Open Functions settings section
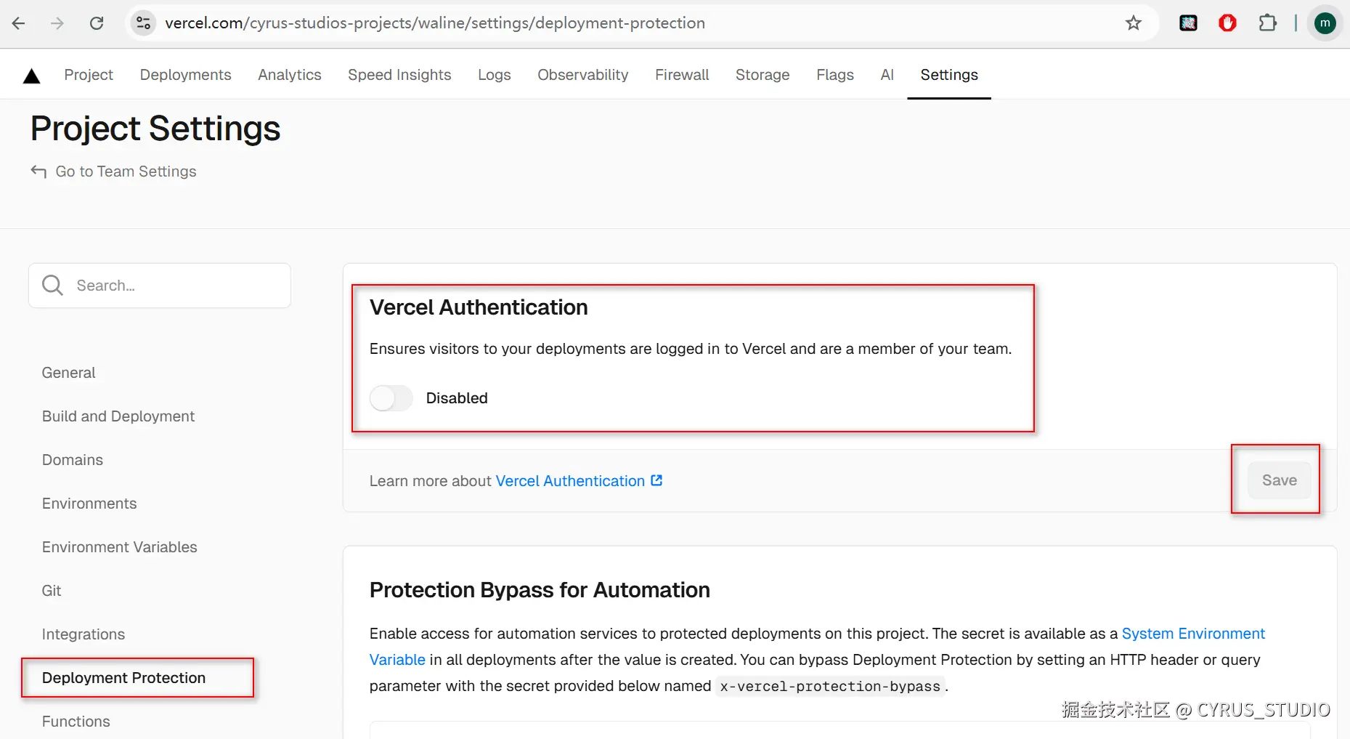Image resolution: width=1350 pixels, height=739 pixels. click(x=76, y=722)
